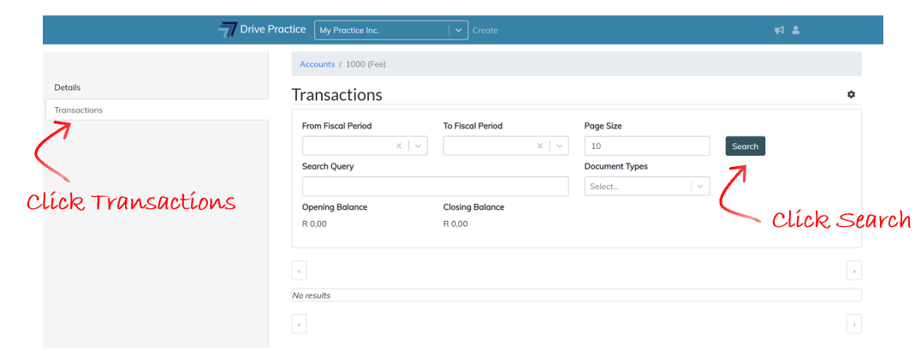Open the announcements megaphone icon
Screen dimensions: 921x351
(779, 30)
